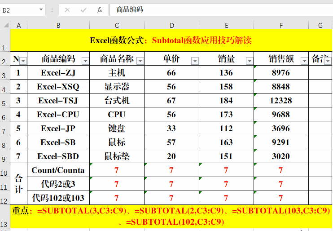Click the 键盘 product name cell
This screenshot has width=333, height=231.
point(117,128)
